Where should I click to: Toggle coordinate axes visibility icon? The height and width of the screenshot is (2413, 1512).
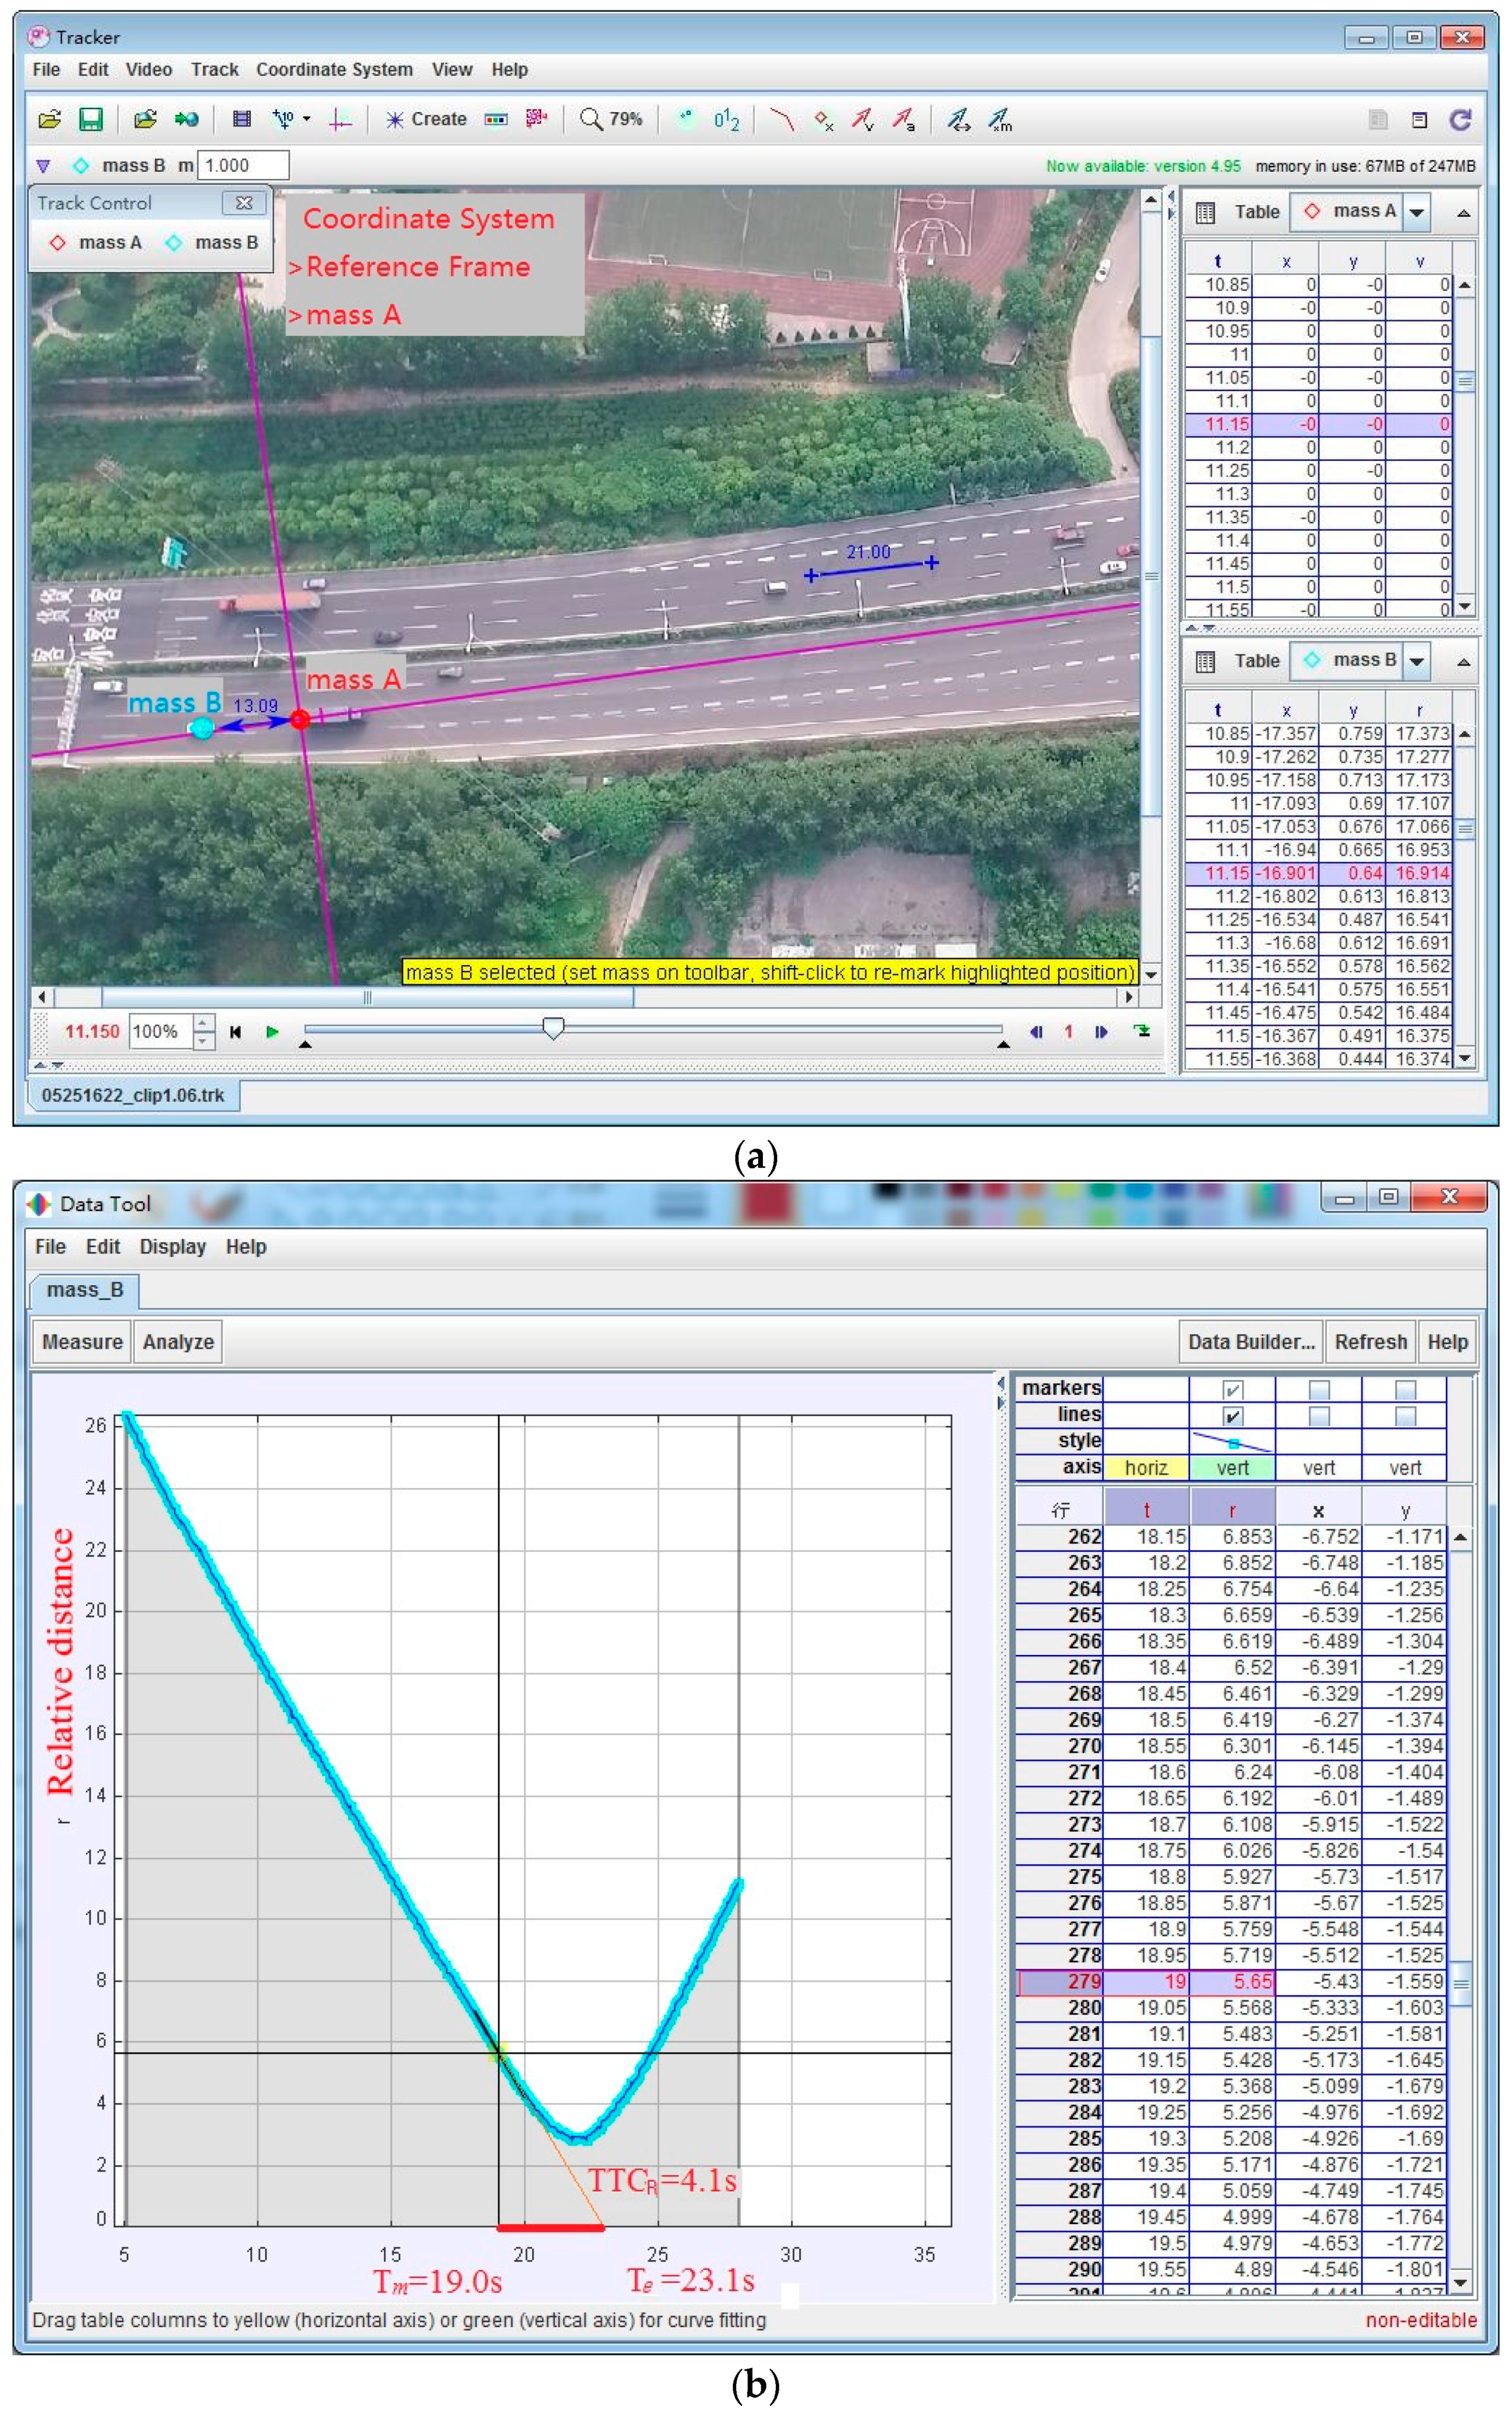(340, 120)
